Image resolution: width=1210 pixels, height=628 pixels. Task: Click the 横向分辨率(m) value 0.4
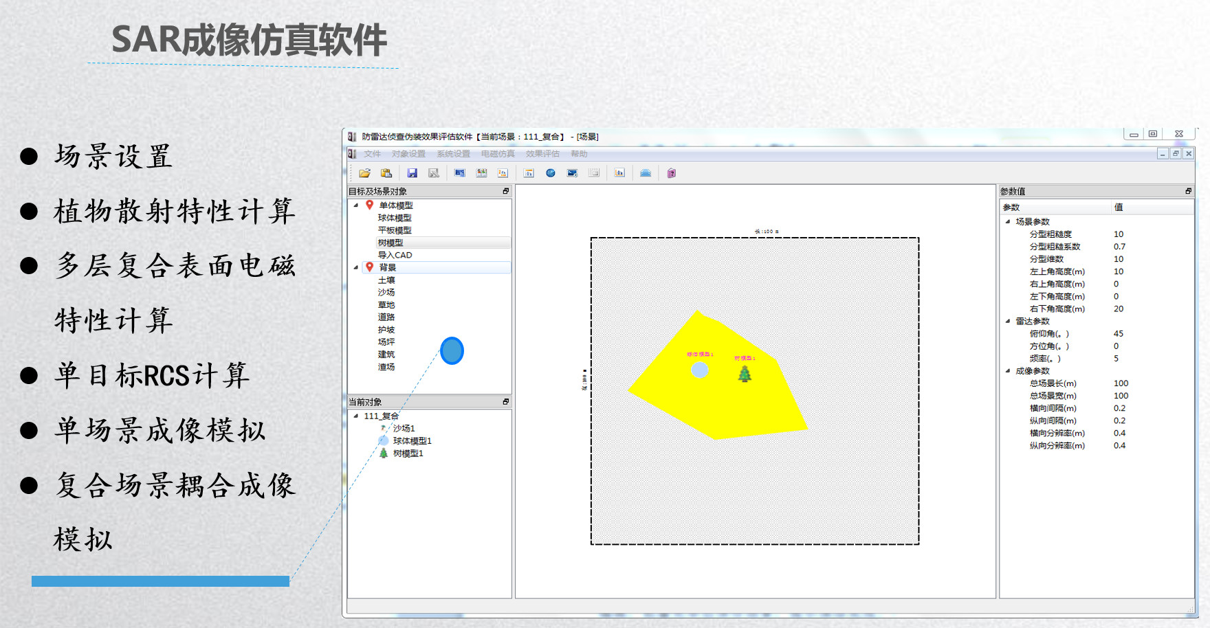[1120, 434]
